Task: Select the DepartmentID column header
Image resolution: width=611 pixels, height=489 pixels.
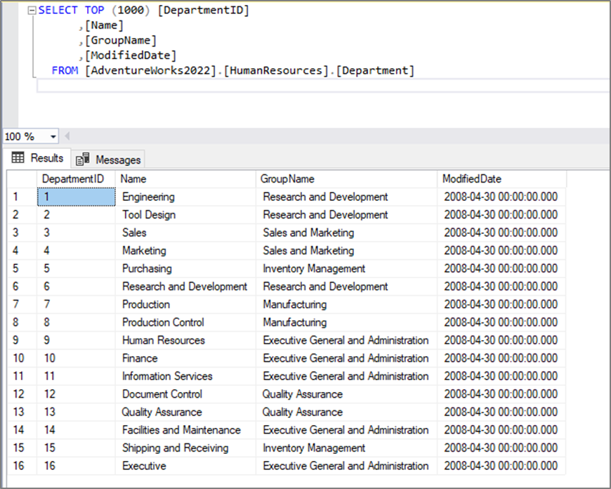Action: point(76,178)
